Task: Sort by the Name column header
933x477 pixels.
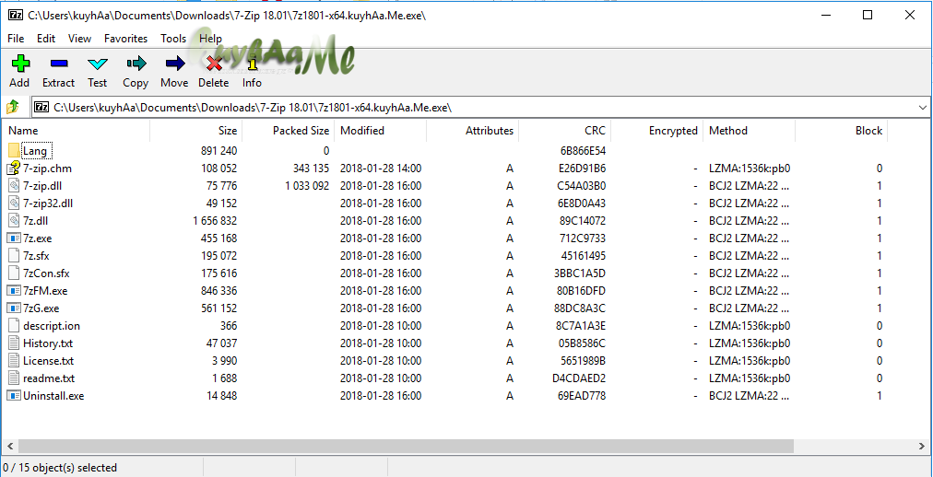Action: [x=77, y=131]
